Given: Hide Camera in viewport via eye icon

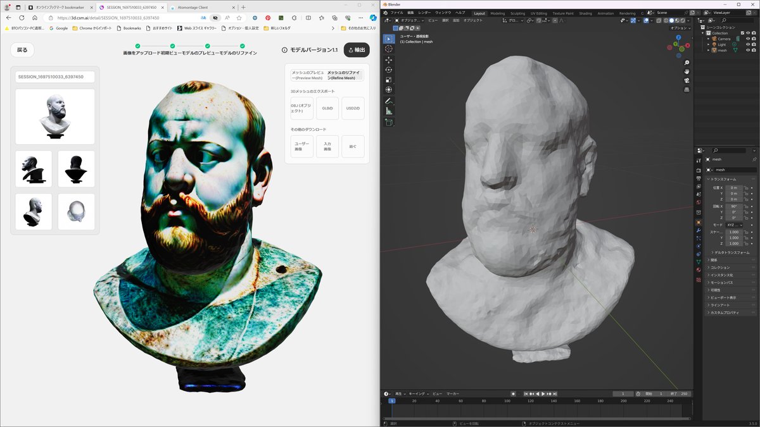Looking at the screenshot, I should coord(748,39).
